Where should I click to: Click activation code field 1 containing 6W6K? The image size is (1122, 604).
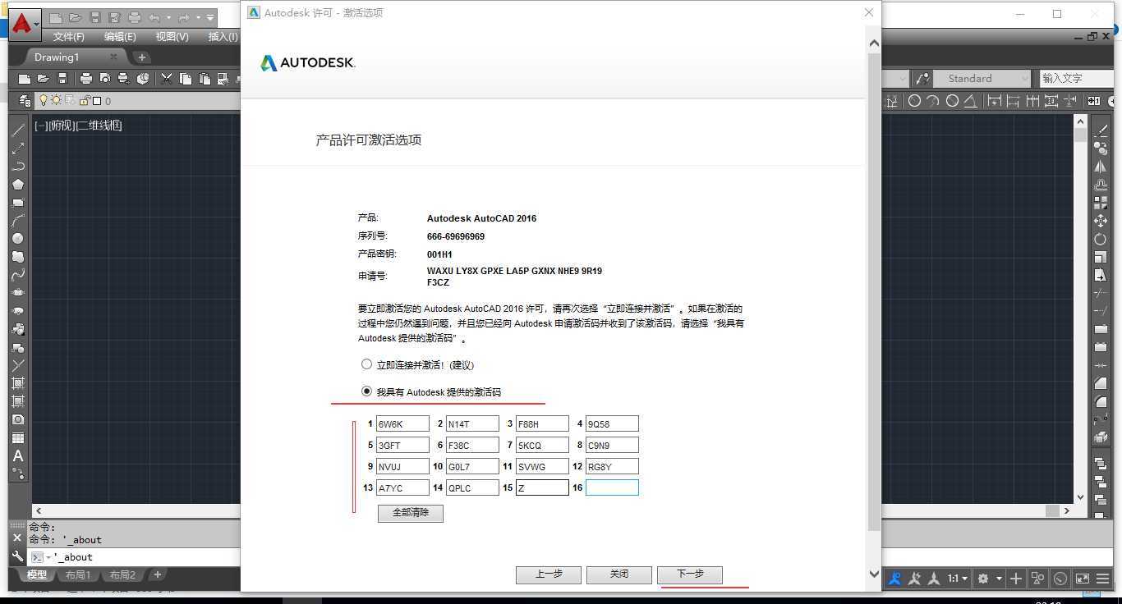point(402,424)
